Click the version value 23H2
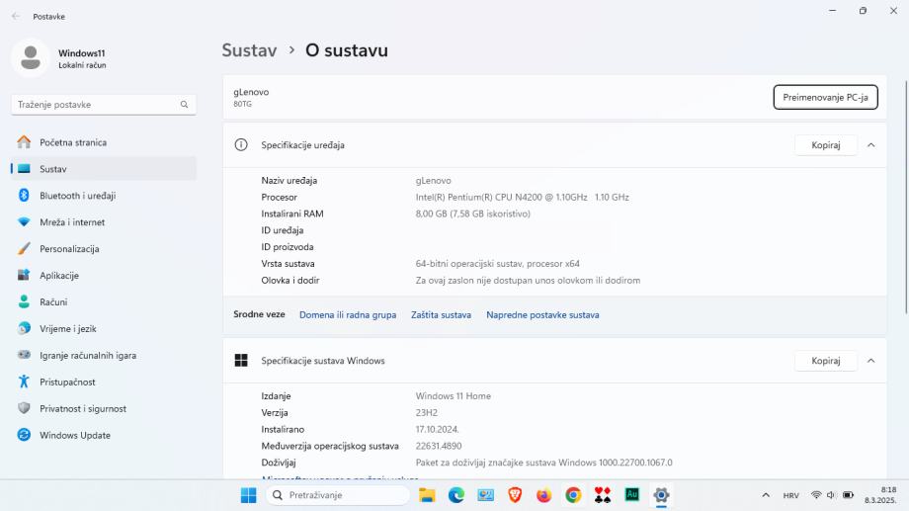Image resolution: width=909 pixels, height=511 pixels. tap(426, 412)
